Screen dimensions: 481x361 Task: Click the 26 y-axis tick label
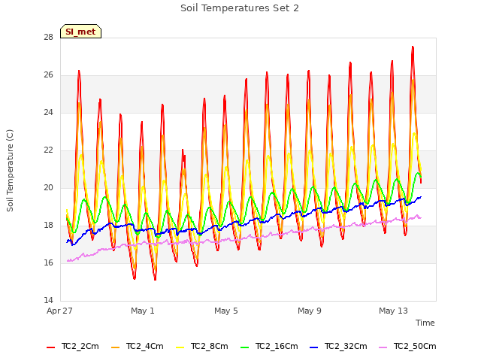[x=48, y=75]
